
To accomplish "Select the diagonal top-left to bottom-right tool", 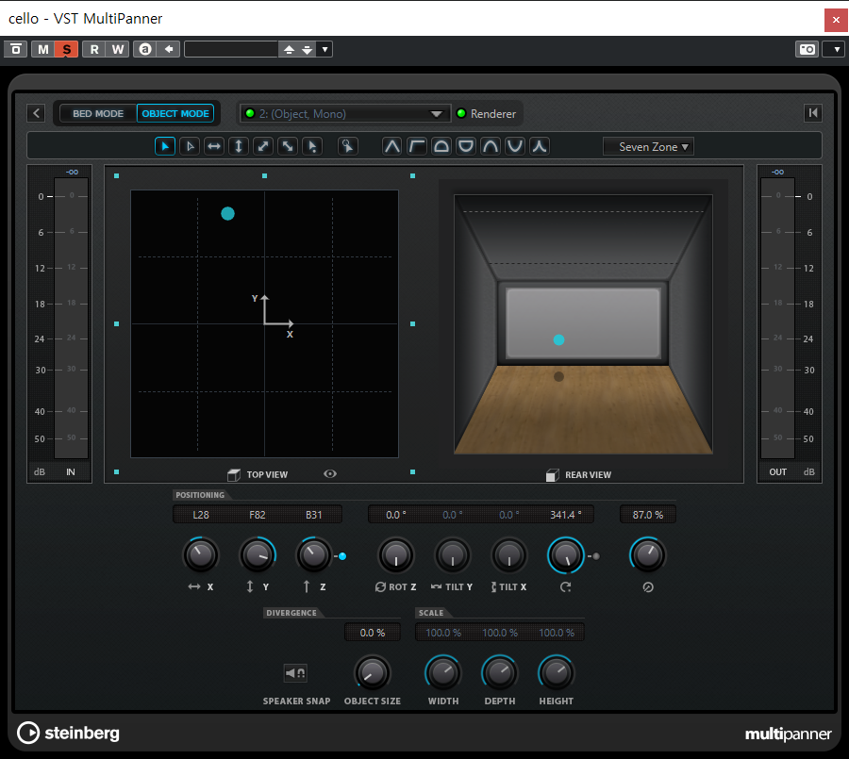I will tap(288, 146).
